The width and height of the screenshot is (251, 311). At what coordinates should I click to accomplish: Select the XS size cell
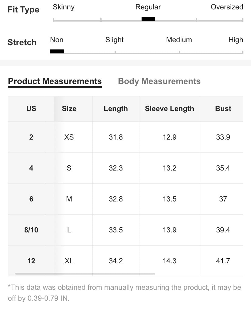pyautogui.click(x=69, y=137)
